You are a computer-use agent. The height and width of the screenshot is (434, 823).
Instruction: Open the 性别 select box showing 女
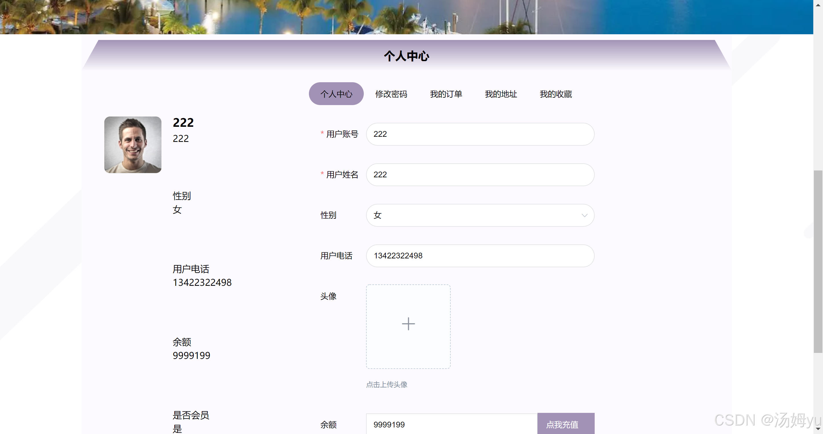[473, 215]
